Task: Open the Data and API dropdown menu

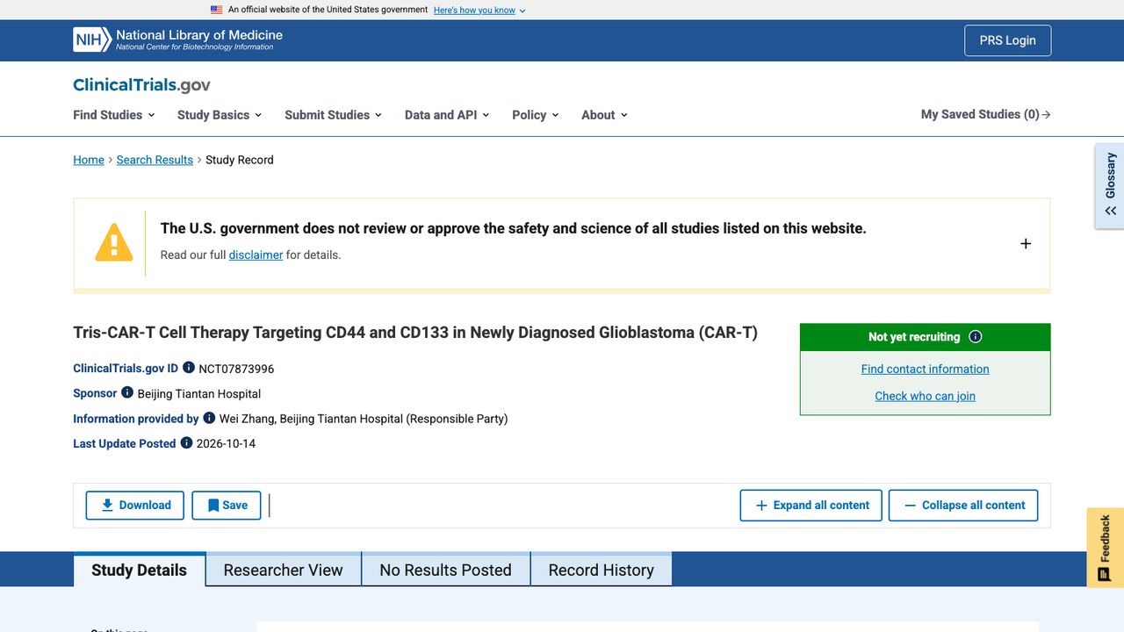Action: pos(447,115)
